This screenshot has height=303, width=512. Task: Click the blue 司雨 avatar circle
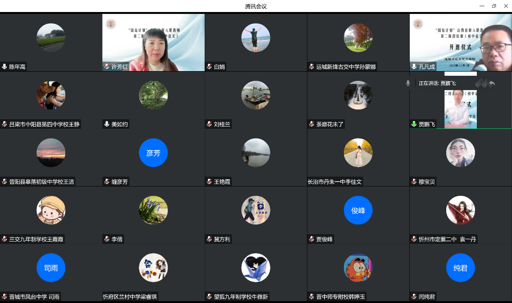pyautogui.click(x=51, y=268)
